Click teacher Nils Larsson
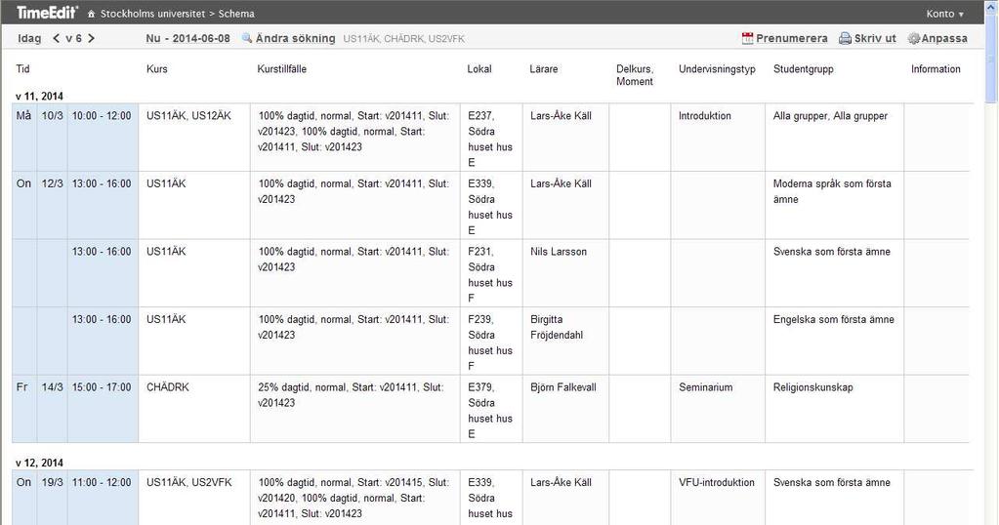The image size is (999, 525). click(x=559, y=252)
